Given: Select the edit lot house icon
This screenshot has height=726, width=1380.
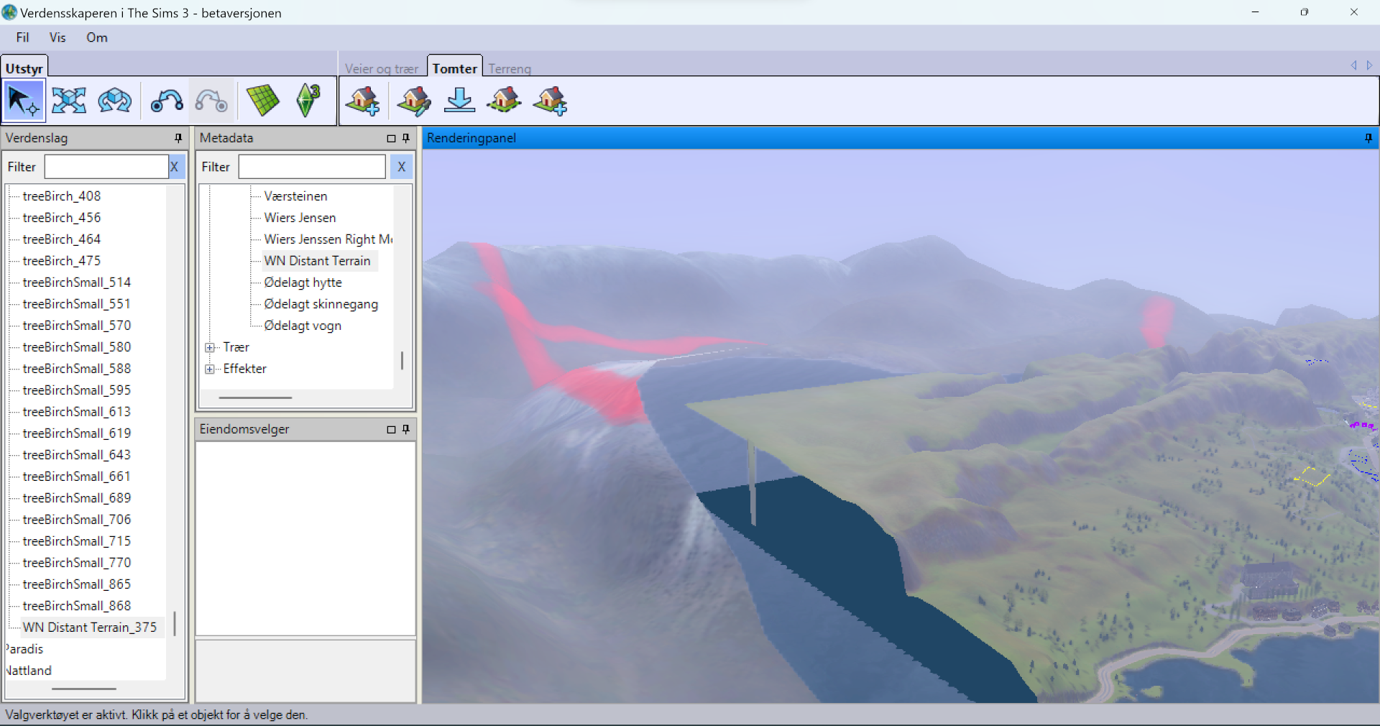Looking at the screenshot, I should (x=413, y=101).
